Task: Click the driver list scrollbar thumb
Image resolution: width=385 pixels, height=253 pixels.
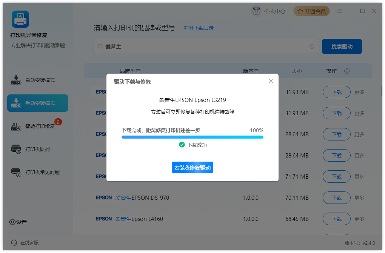Action: (381, 91)
